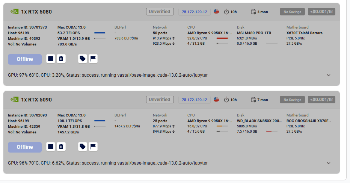
Task: Click the red 32.0/32 CPU usage bar
Action: [222, 38]
